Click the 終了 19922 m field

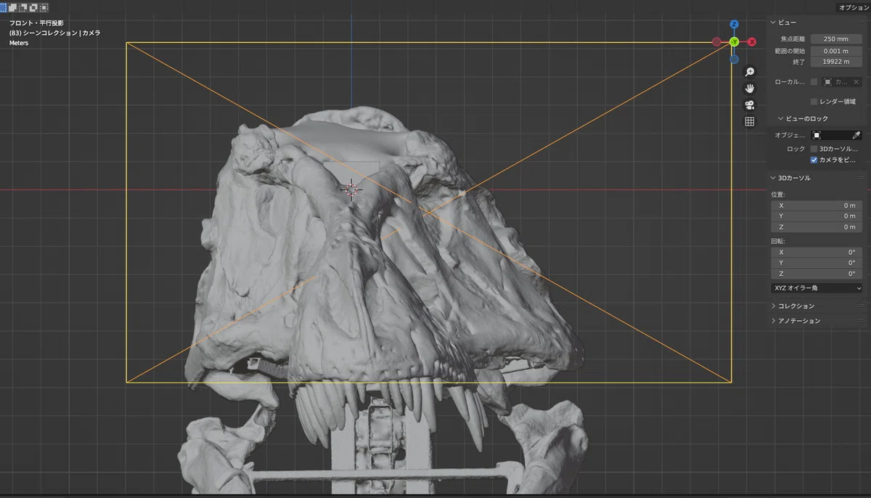[x=836, y=62]
